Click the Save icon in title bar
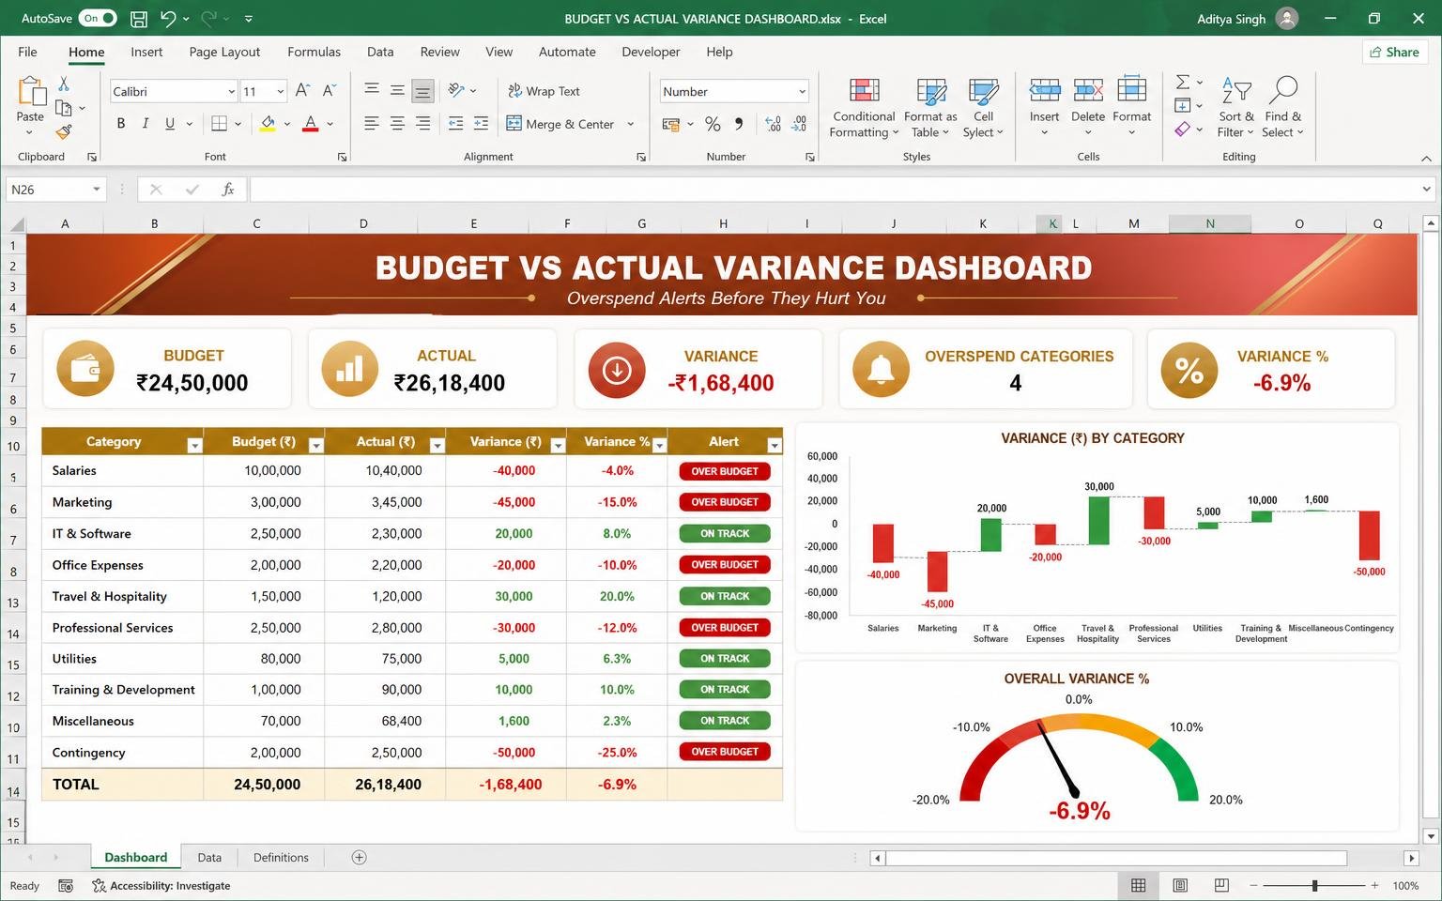 point(138,18)
